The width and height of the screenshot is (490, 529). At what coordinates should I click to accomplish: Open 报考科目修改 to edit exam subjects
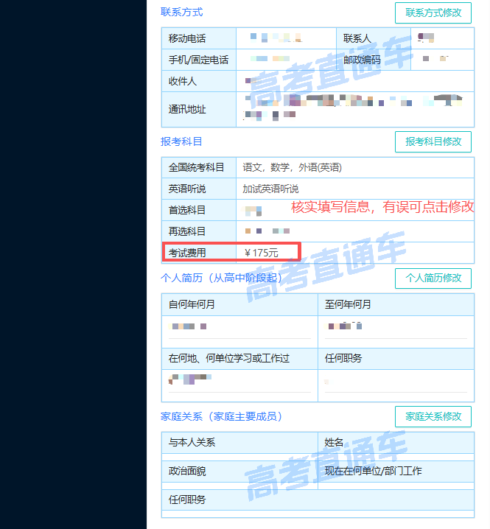(x=433, y=141)
